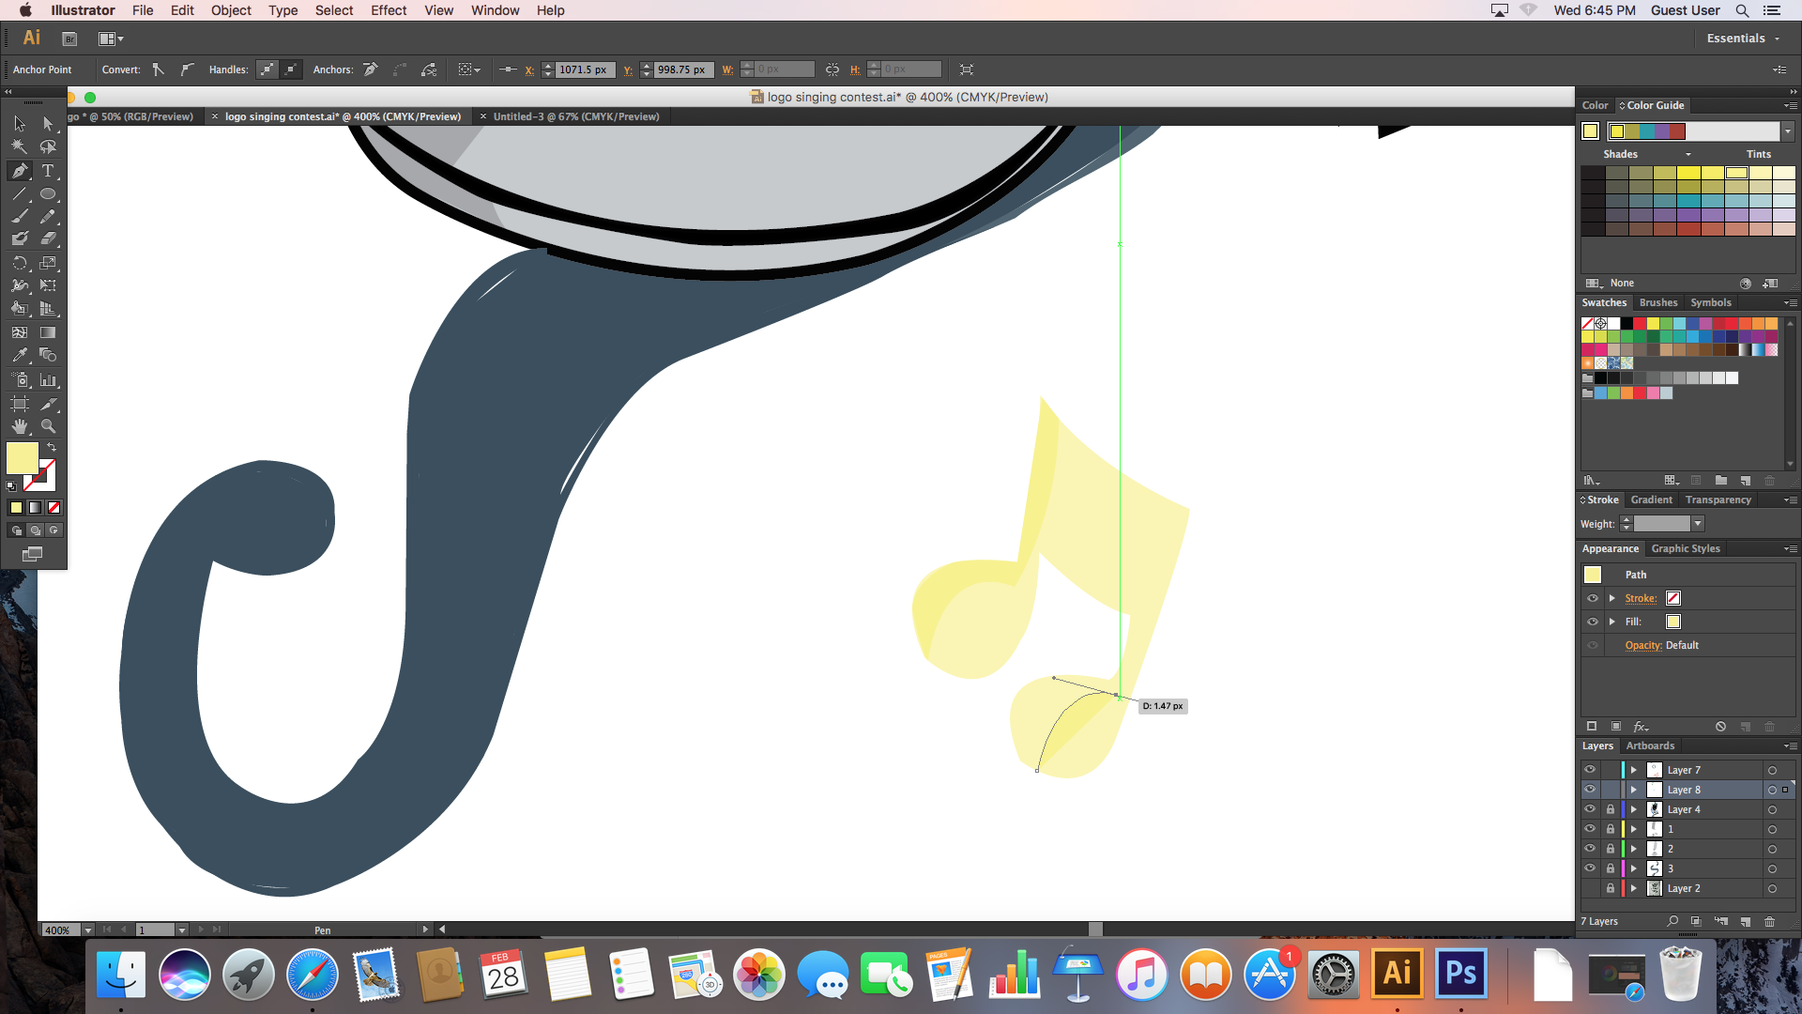Open the Effect menu
1802x1014 pixels.
point(388,10)
